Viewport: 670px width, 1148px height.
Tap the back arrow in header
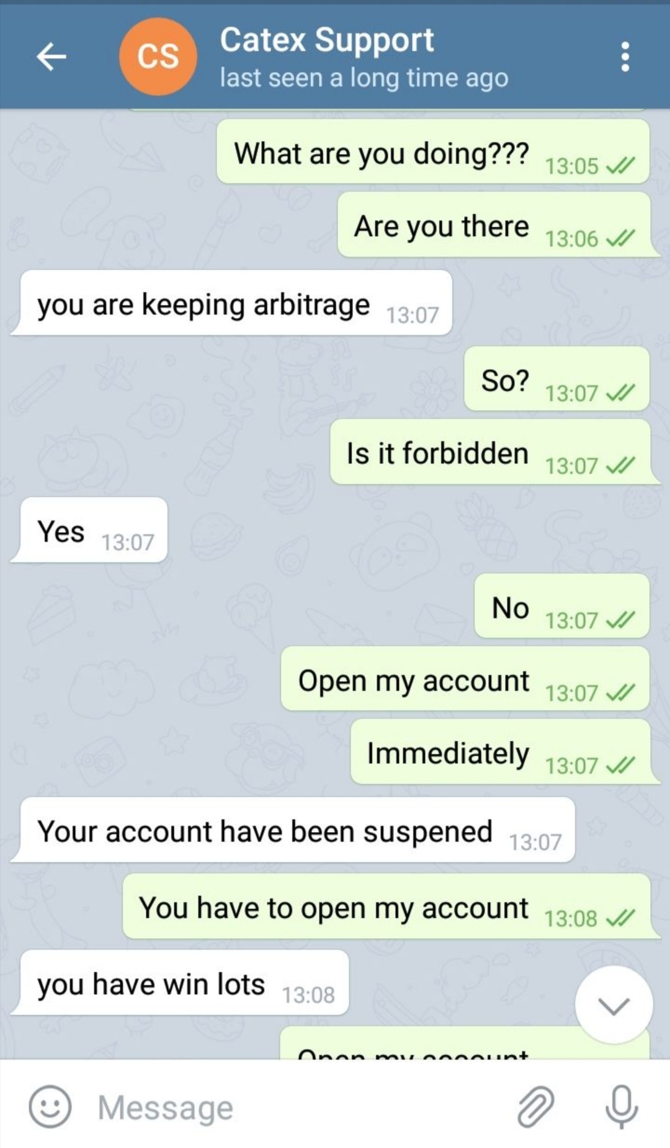click(x=51, y=57)
